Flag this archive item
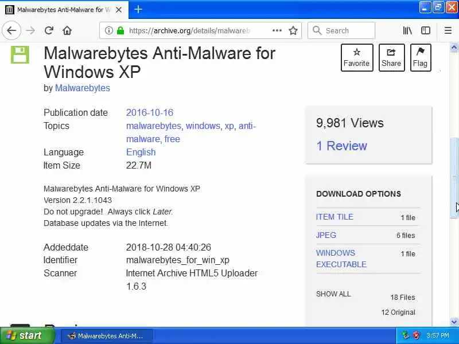Viewport: 459px width, 344px height. [421, 58]
